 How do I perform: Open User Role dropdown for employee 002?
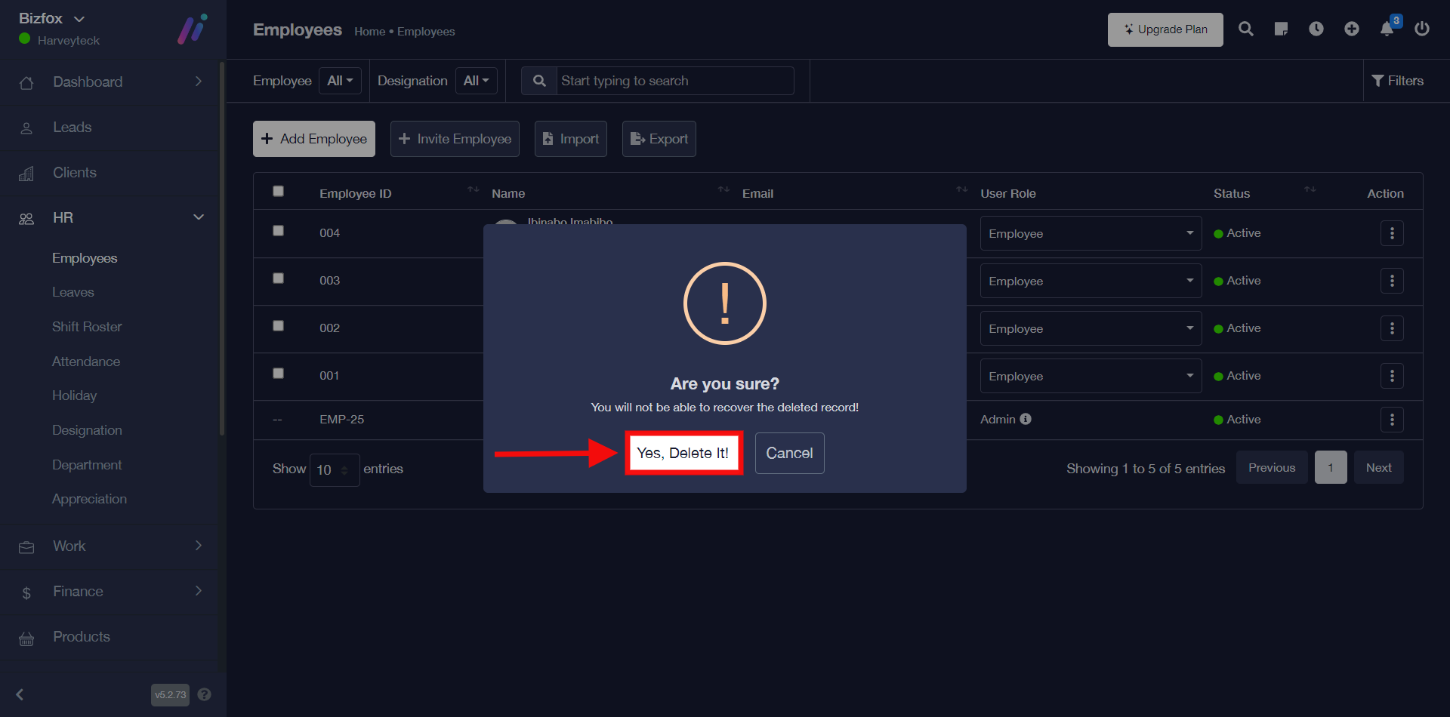(x=1090, y=328)
